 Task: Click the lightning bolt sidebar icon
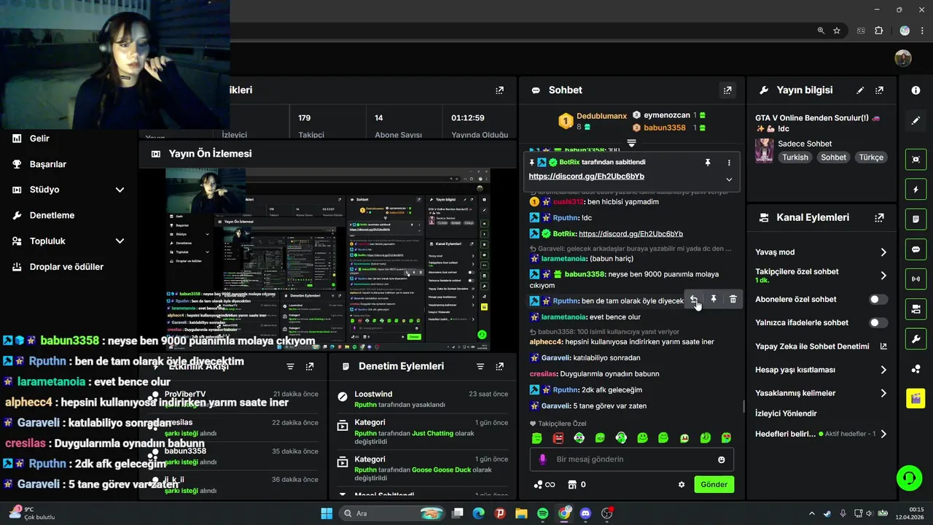(x=916, y=190)
